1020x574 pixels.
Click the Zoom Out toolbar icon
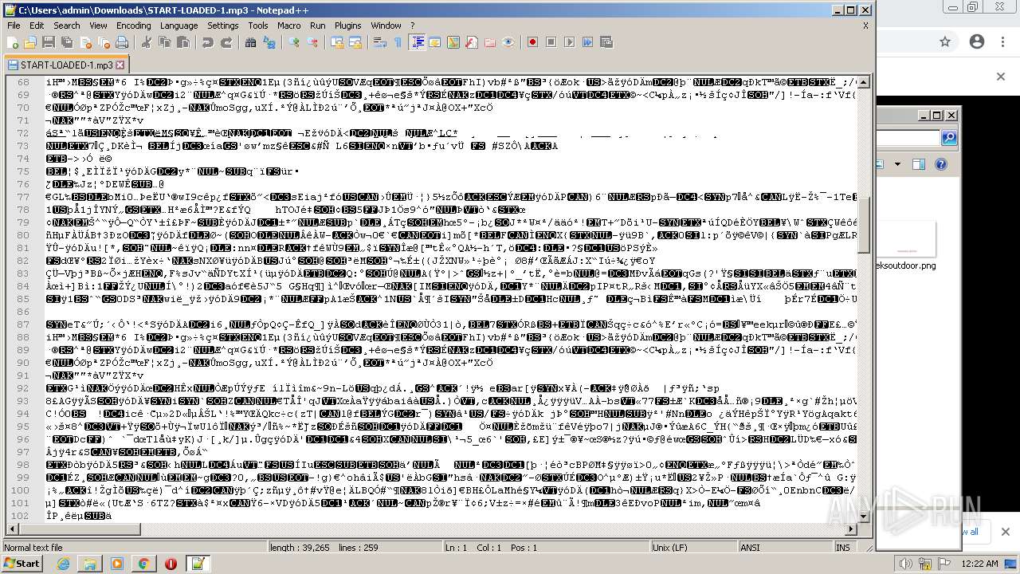pos(312,42)
